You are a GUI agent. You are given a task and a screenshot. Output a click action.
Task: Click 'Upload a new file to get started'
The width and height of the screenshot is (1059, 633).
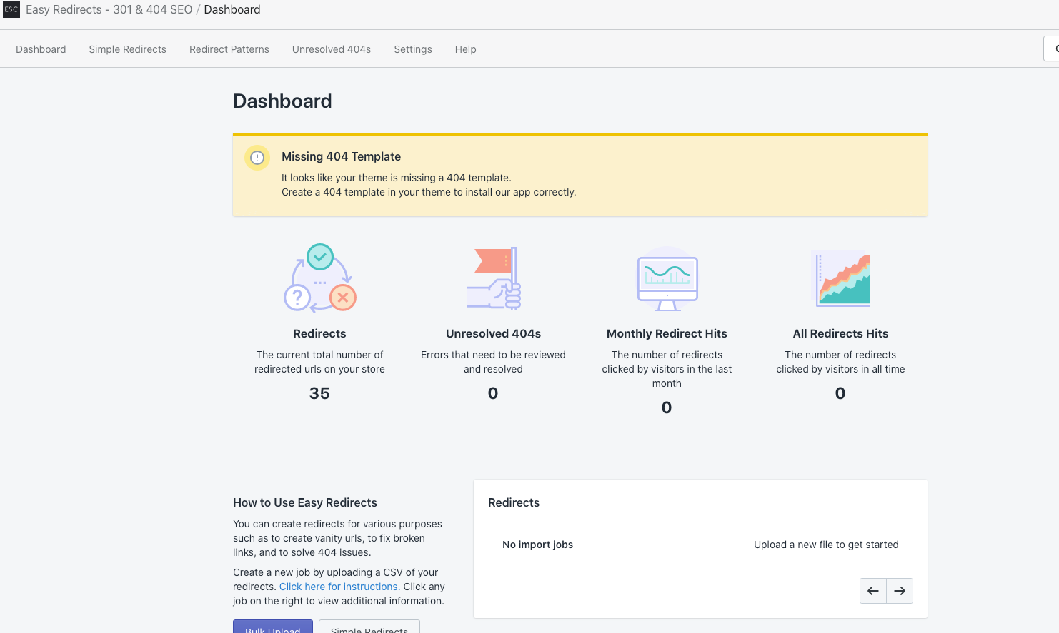826,545
